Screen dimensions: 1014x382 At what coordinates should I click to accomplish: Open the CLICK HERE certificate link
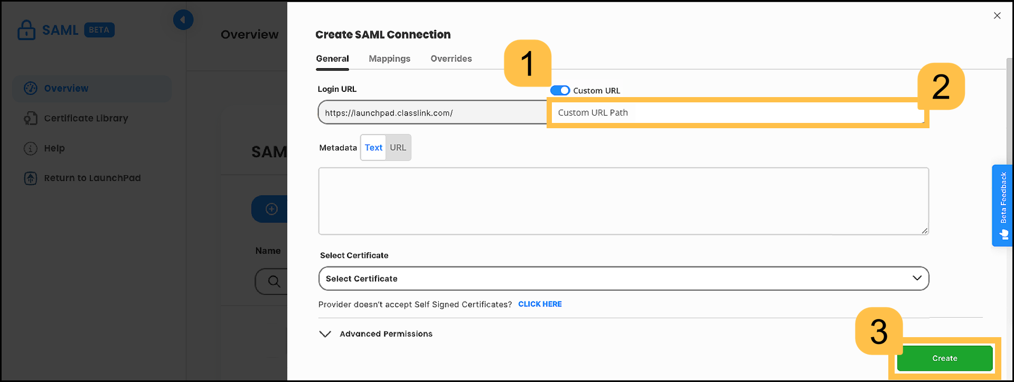click(540, 304)
